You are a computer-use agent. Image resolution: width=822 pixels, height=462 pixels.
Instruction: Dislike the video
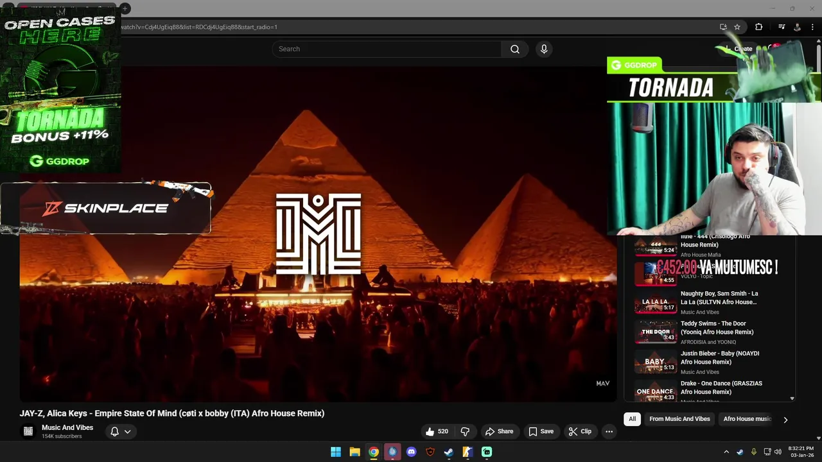465,431
